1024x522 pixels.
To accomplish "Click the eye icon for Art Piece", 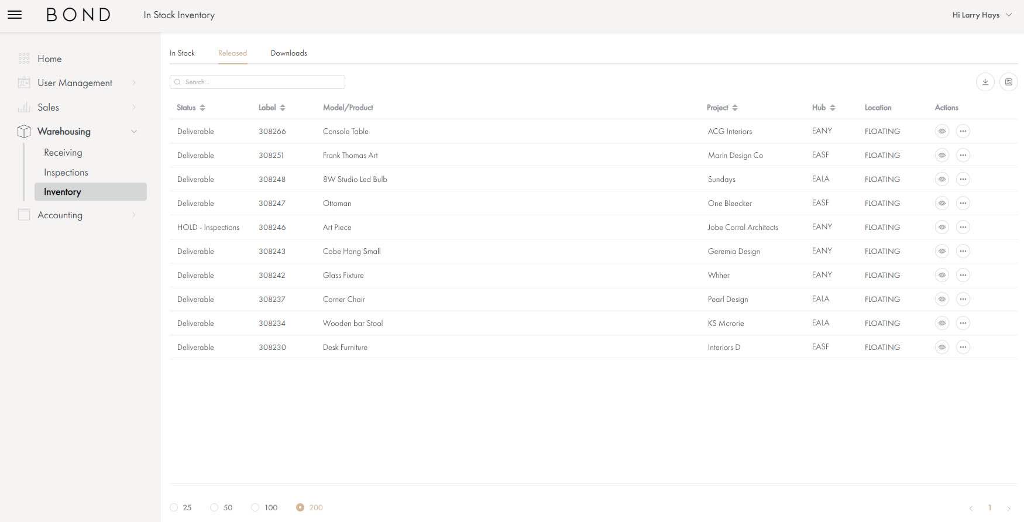I will (941, 227).
